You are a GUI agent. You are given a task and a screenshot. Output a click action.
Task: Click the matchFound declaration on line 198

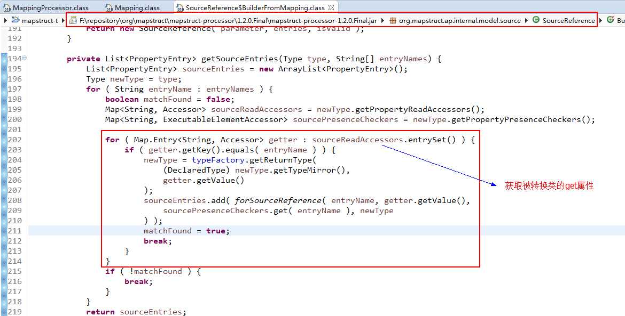[x=167, y=99]
